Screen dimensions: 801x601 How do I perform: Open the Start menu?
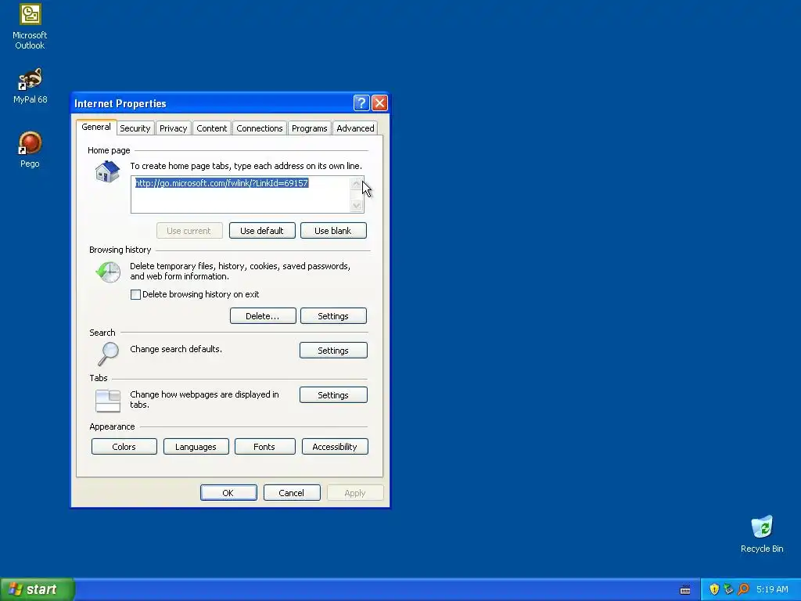click(x=38, y=589)
